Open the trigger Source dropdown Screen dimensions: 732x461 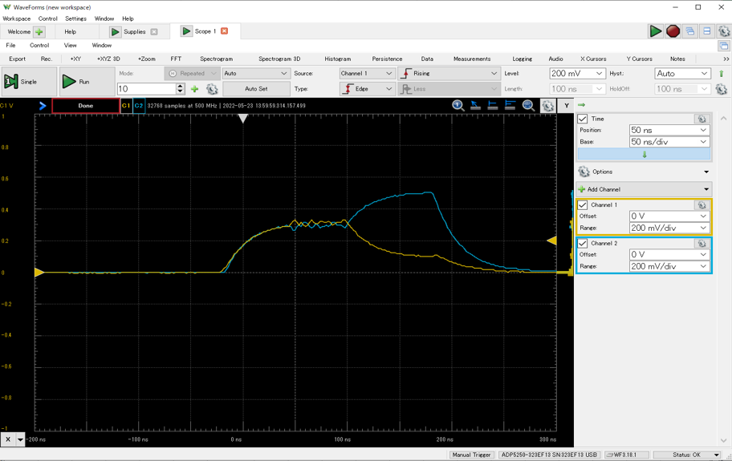pos(366,73)
